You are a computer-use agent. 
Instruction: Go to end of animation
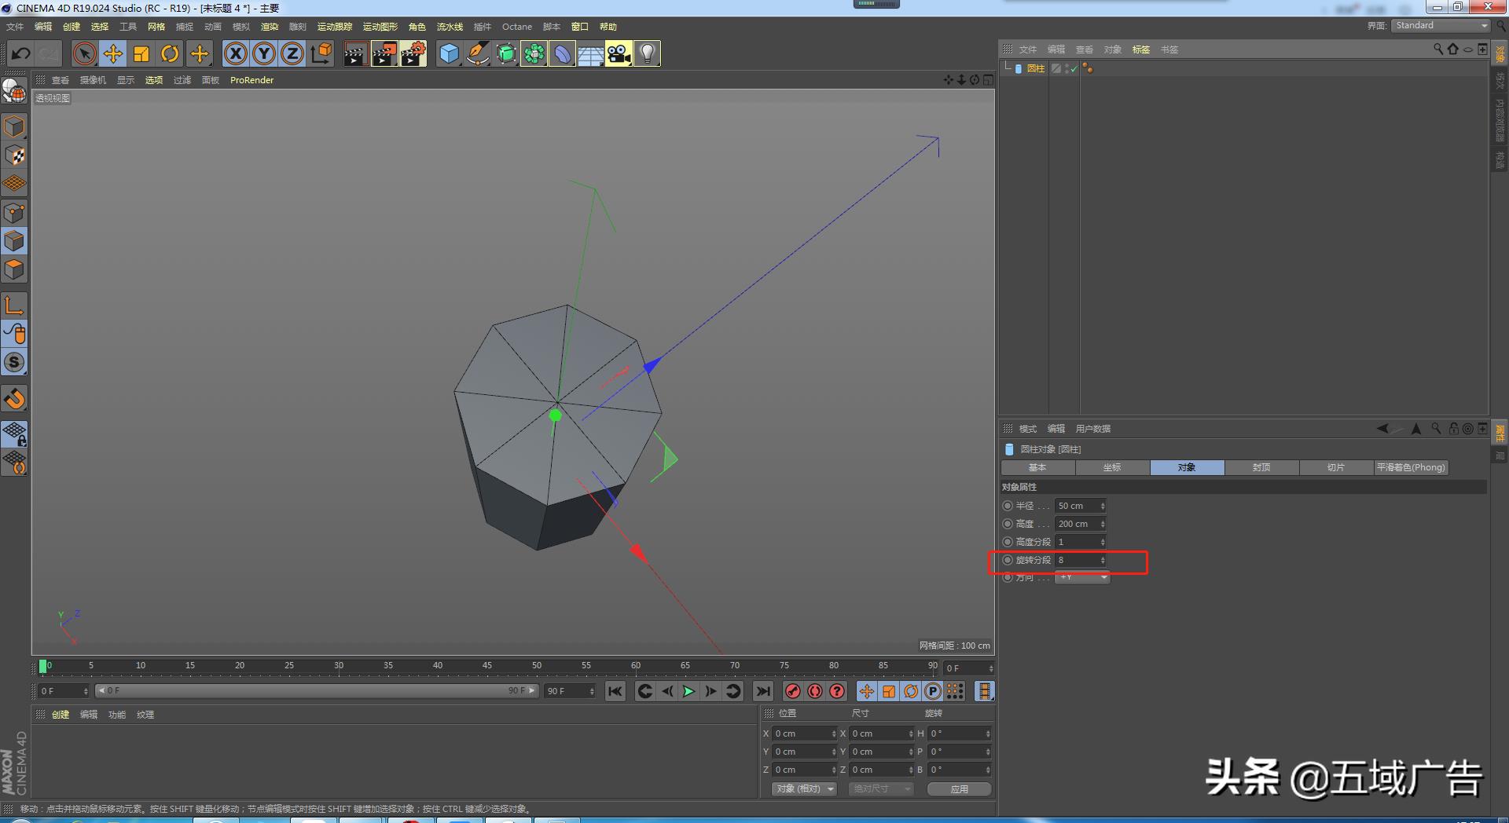coord(762,691)
